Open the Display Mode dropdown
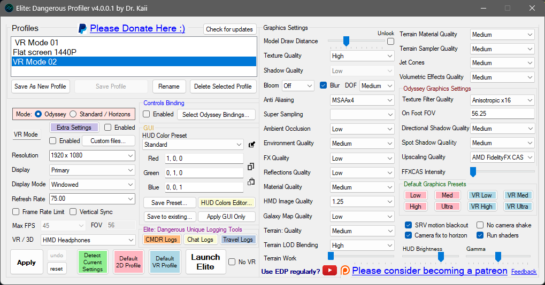The height and width of the screenshot is (285, 545). [x=92, y=185]
